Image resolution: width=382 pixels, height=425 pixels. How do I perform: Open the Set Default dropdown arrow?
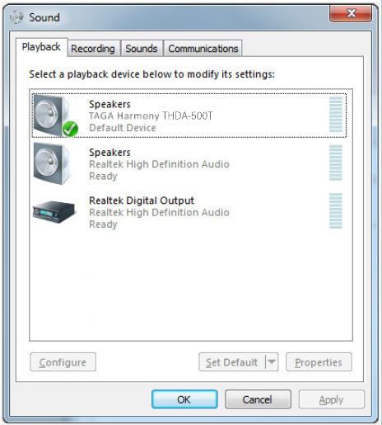pyautogui.click(x=272, y=361)
